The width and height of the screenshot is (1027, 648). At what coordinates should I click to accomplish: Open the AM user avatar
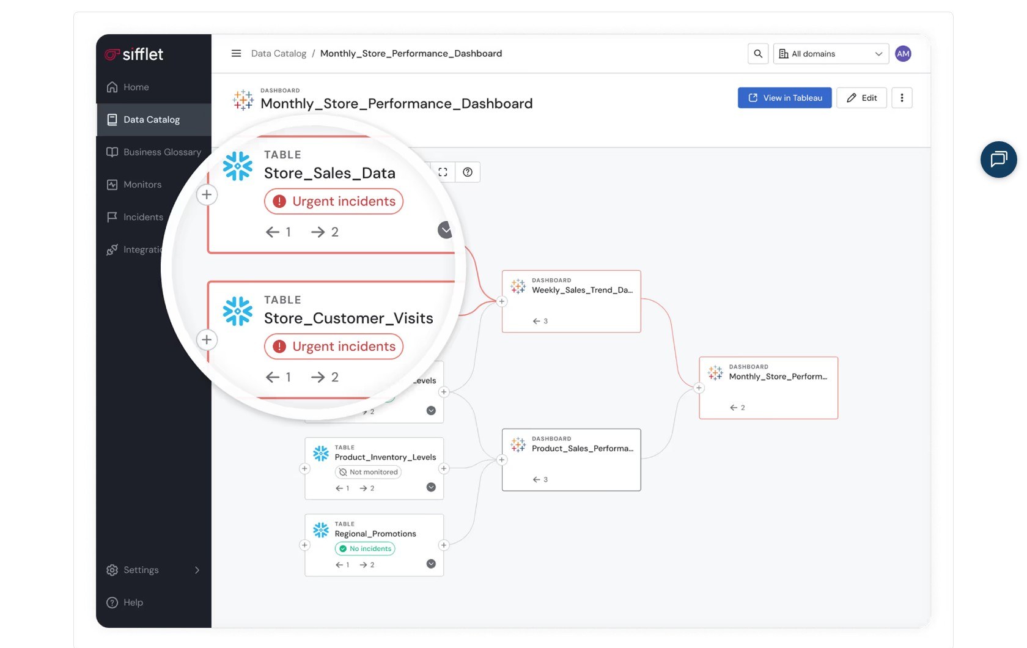pyautogui.click(x=903, y=54)
